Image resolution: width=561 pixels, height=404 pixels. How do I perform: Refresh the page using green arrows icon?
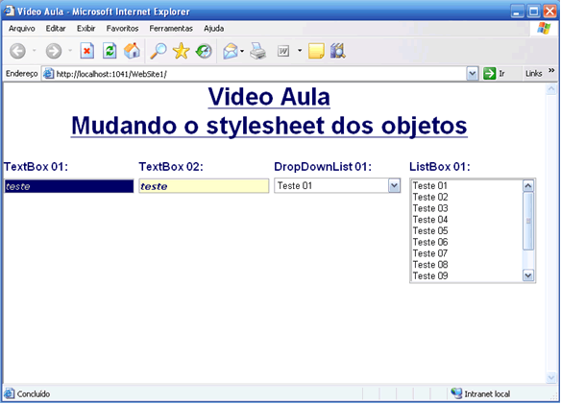(x=110, y=51)
